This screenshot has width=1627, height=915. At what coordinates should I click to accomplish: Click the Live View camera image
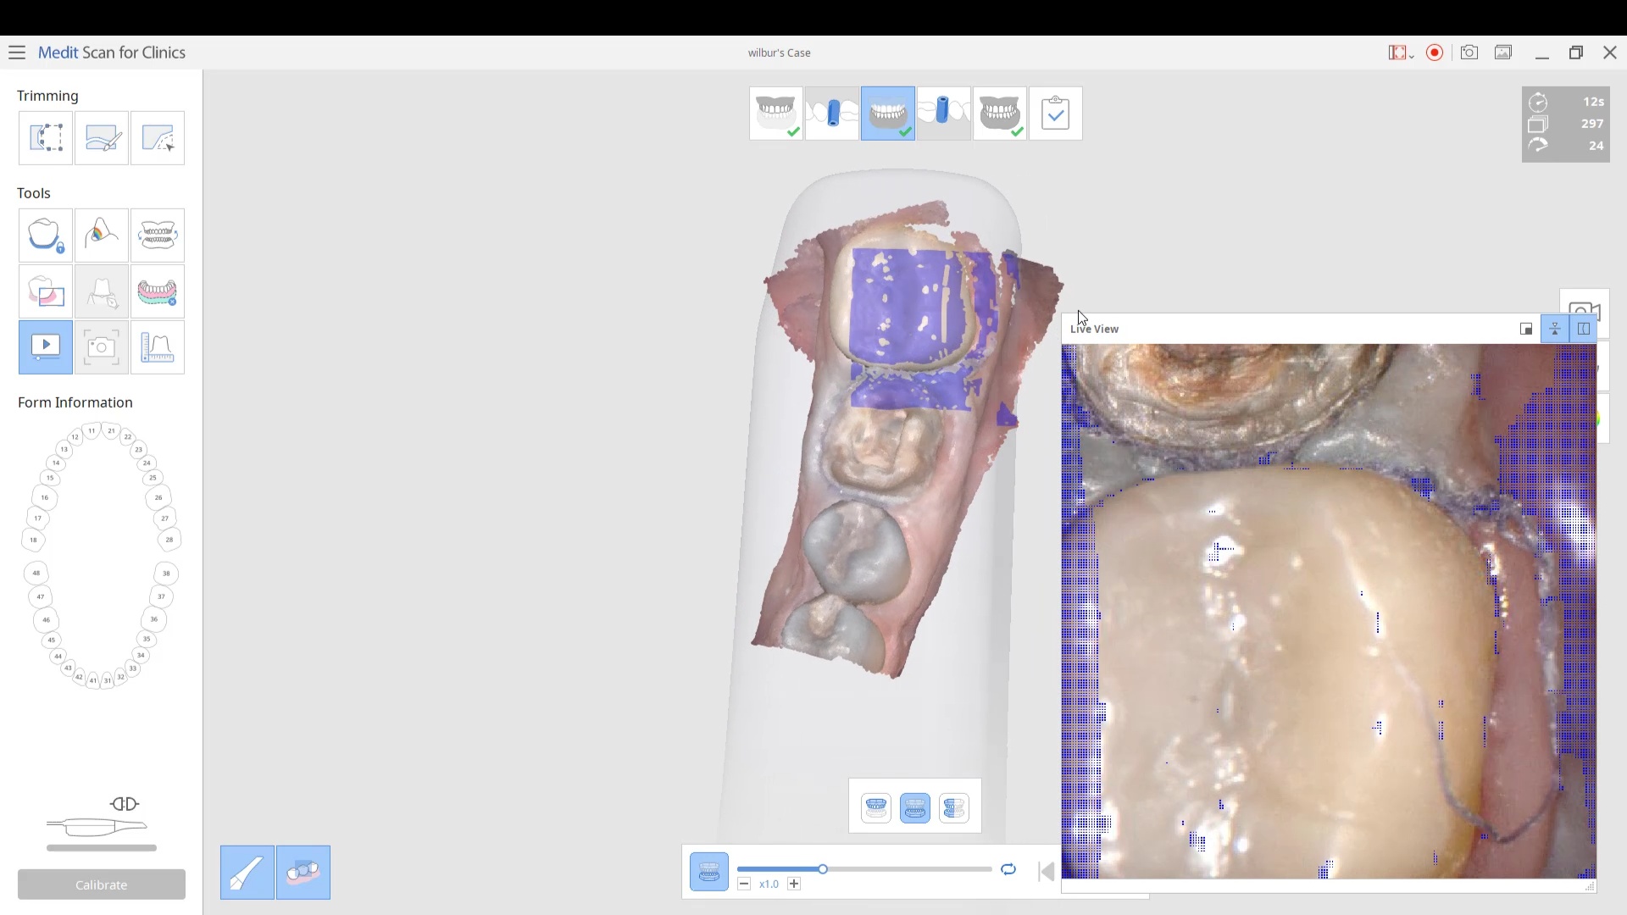pos(1329,611)
